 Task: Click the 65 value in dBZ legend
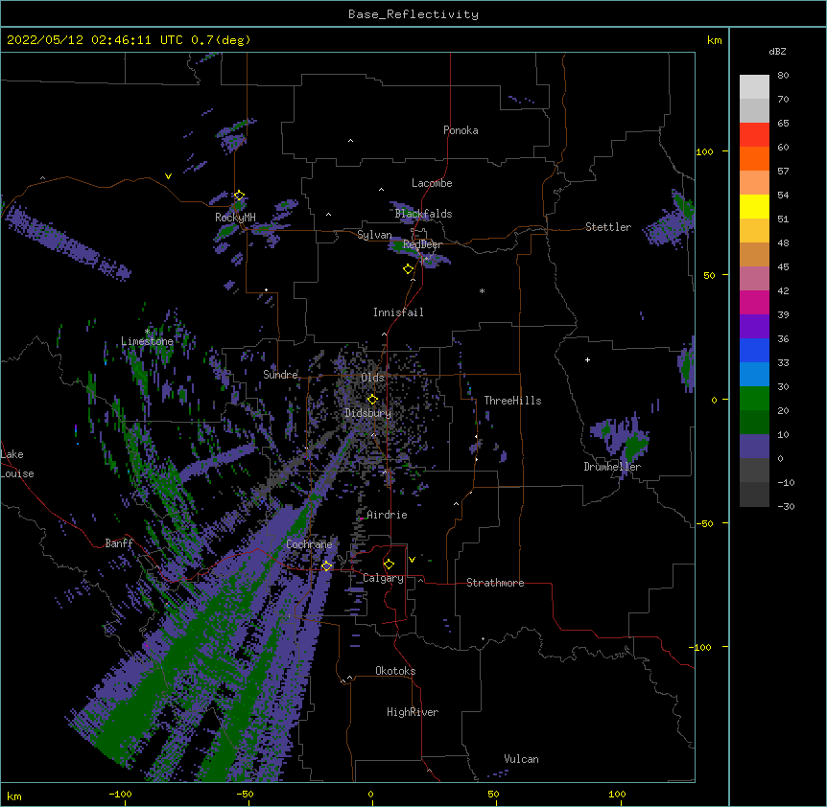tap(783, 124)
